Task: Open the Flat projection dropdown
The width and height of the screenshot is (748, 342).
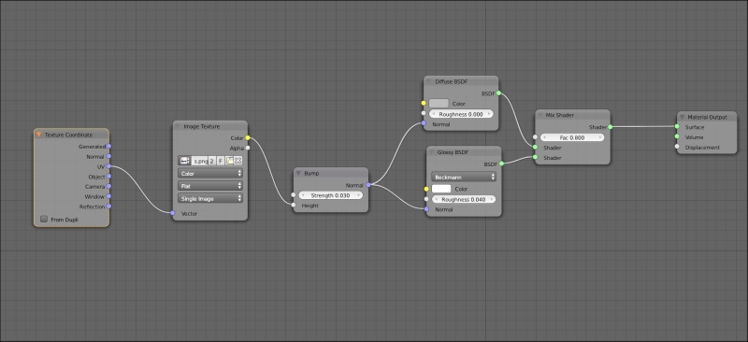Action: click(x=210, y=186)
